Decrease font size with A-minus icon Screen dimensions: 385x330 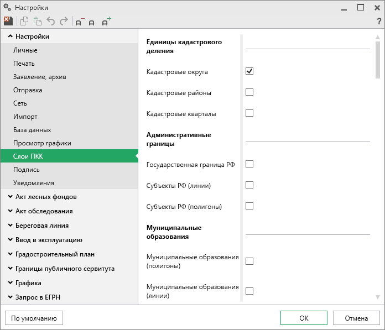coord(79,22)
